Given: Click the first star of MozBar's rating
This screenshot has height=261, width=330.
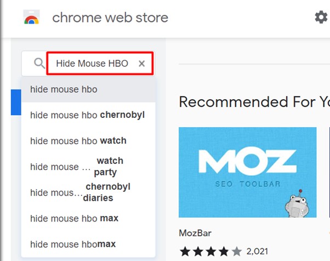Looking at the screenshot, I should (x=184, y=252).
